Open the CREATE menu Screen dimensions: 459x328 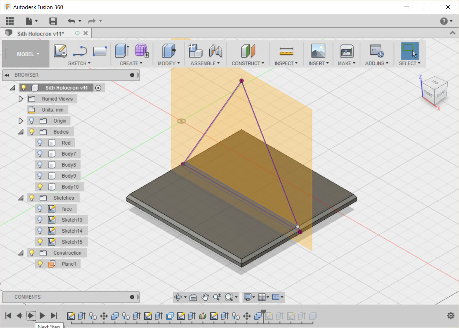pos(131,63)
